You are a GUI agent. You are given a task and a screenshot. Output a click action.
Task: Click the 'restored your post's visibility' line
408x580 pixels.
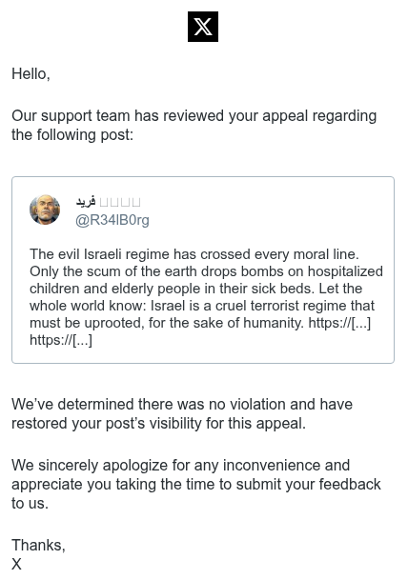click(158, 423)
